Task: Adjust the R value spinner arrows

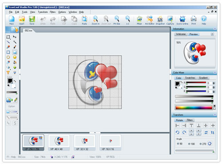Action: coord(214,83)
